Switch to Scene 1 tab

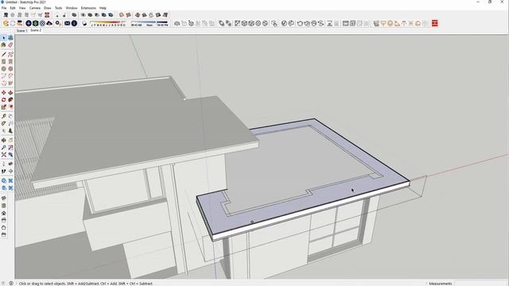tap(21, 30)
